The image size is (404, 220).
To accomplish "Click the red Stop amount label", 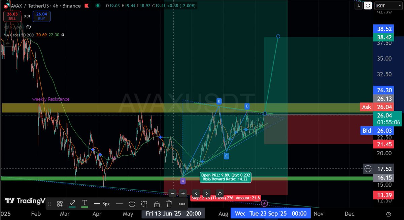I will point(225,198).
